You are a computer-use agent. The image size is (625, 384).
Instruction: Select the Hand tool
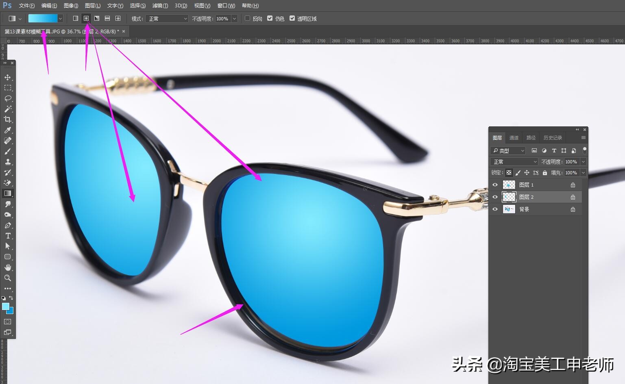(x=8, y=267)
